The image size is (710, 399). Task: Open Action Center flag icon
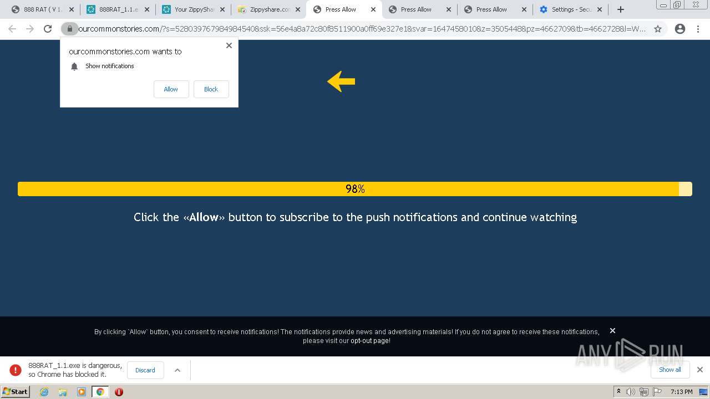coord(656,392)
